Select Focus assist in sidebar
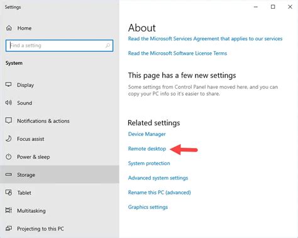The width and height of the screenshot is (298, 238). (31, 139)
